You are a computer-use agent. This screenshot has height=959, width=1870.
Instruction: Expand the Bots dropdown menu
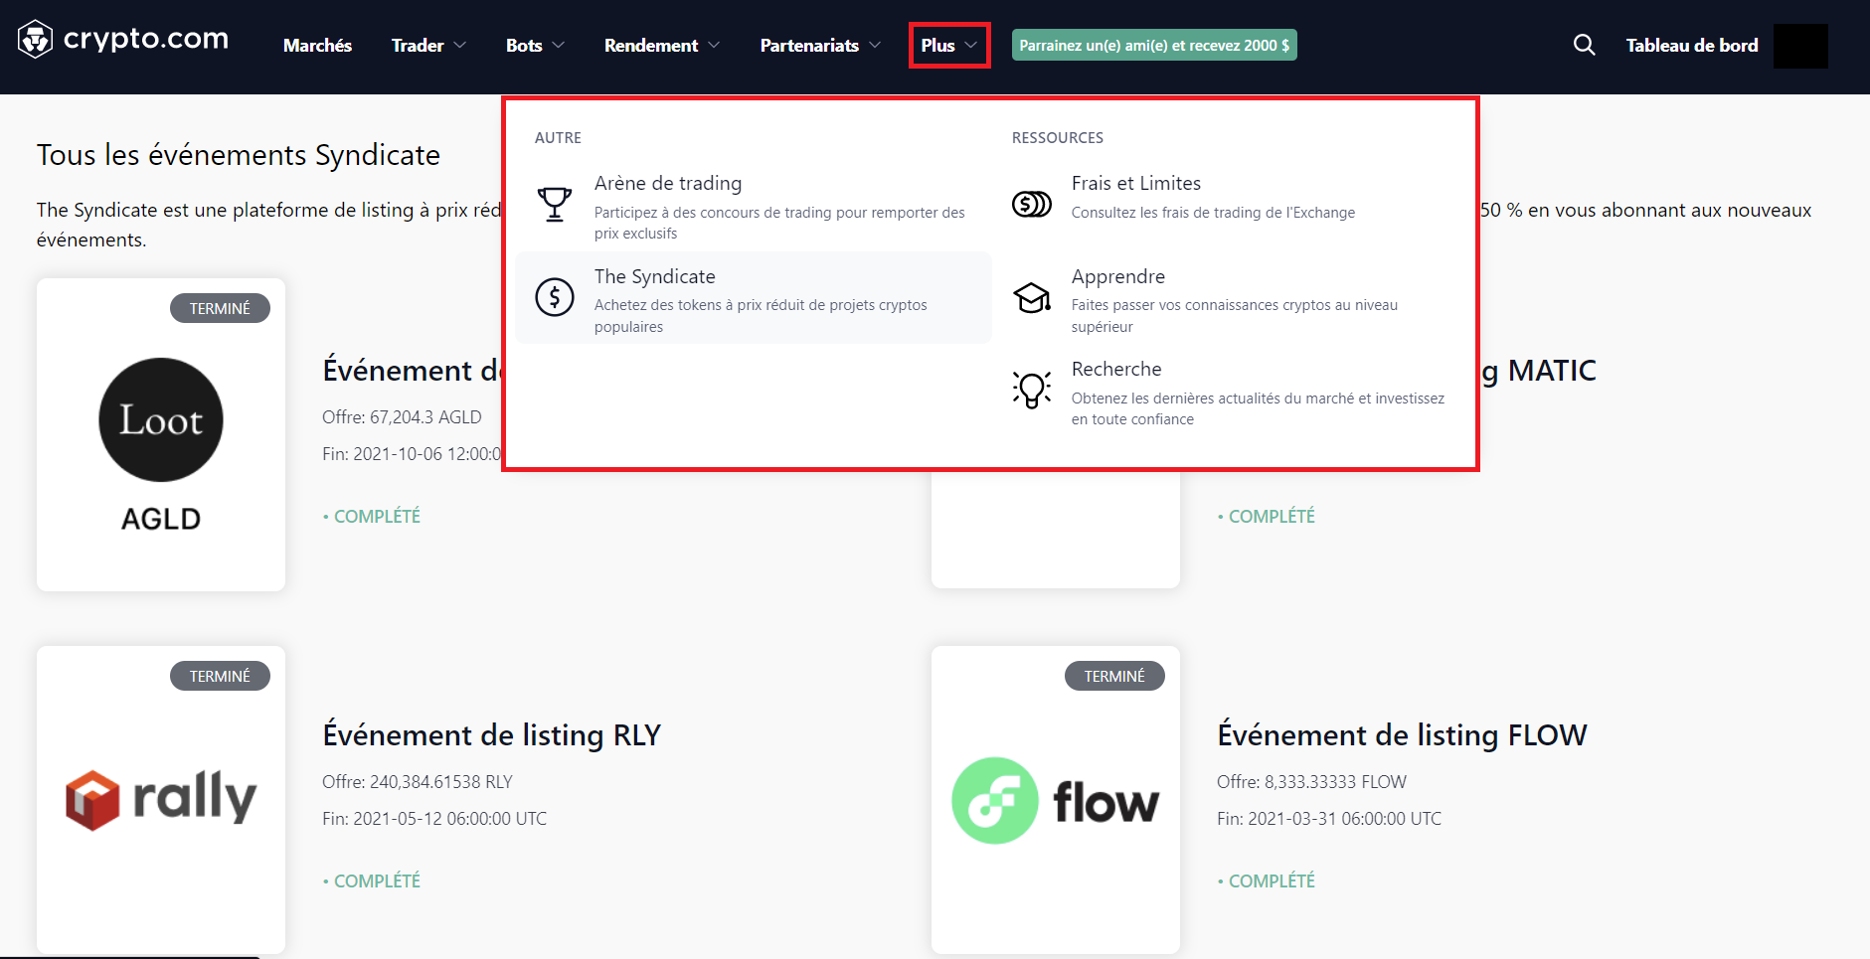point(535,46)
